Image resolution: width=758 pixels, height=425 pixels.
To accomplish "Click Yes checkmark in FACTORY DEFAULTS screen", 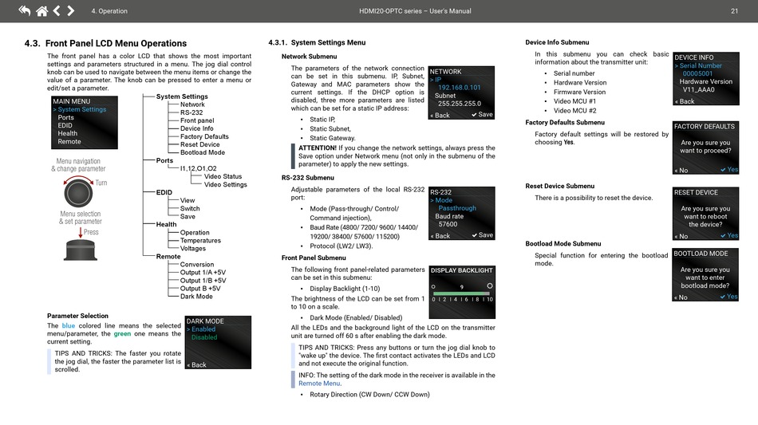I will [729, 170].
